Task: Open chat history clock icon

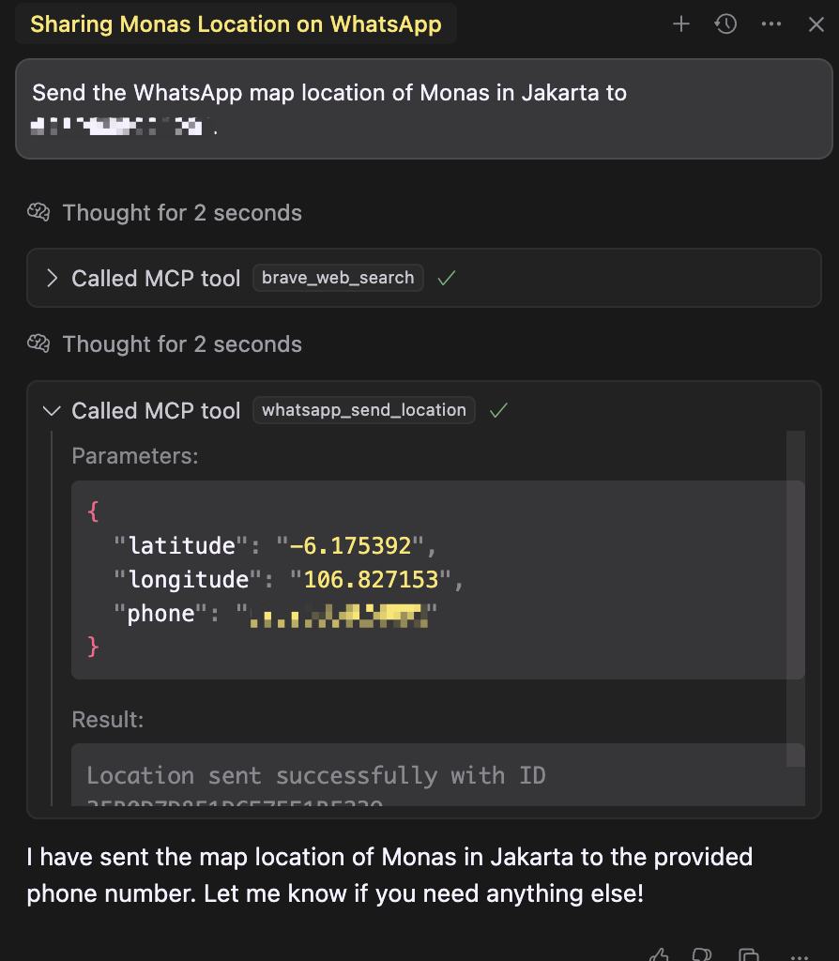Action: click(725, 24)
